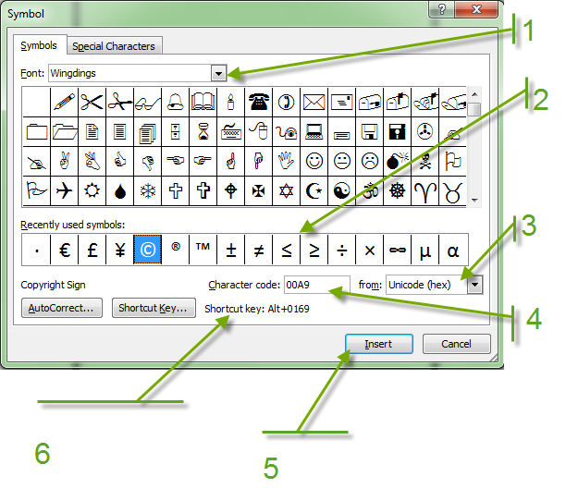Click the smiley face symbol
The width and height of the screenshot is (566, 501).
(314, 161)
